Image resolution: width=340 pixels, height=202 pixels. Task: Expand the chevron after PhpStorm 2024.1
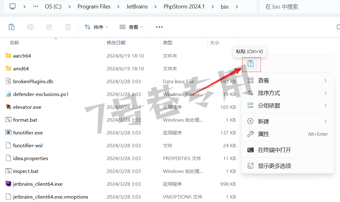point(213,7)
